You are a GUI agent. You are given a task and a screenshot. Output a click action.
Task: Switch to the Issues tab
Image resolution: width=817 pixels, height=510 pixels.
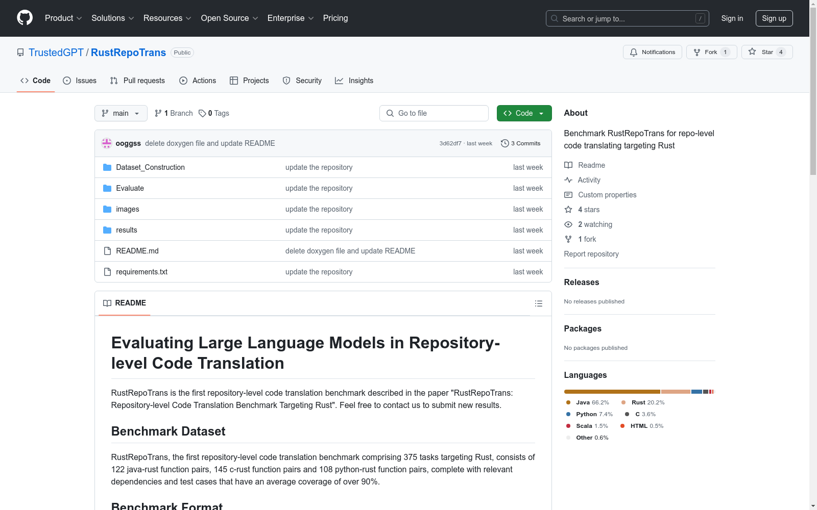click(x=80, y=81)
